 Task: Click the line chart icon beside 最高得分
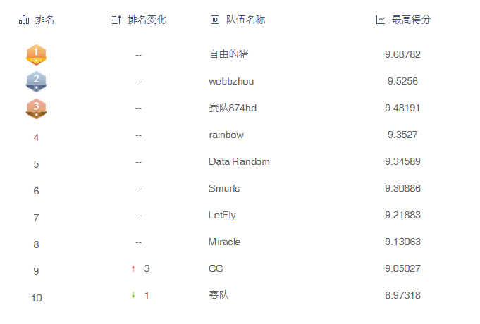[381, 20]
